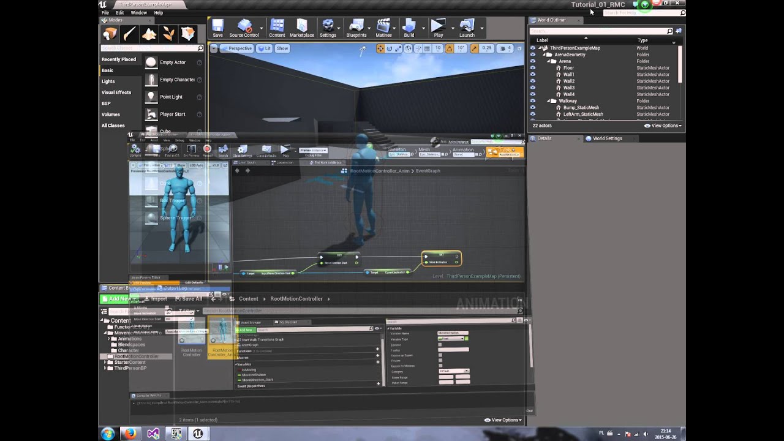Open the Matinee toolbar icon
The height and width of the screenshot is (441, 784).
383,28
